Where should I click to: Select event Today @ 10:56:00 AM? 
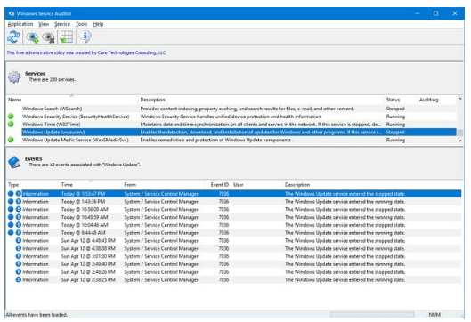[x=233, y=209]
